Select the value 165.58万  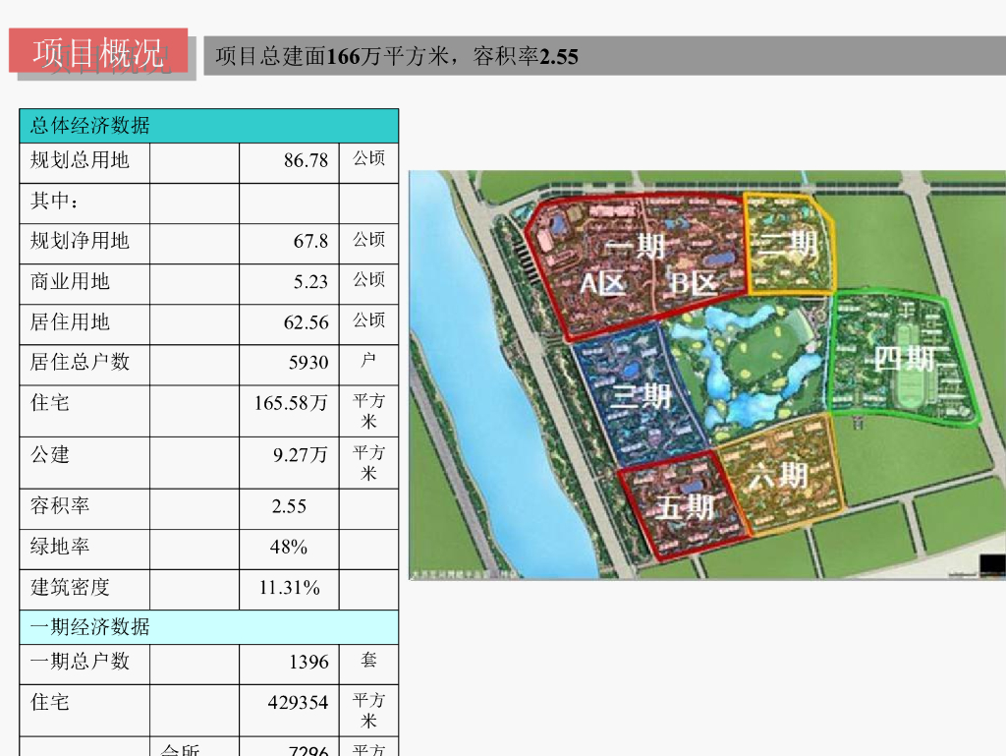[x=291, y=403]
